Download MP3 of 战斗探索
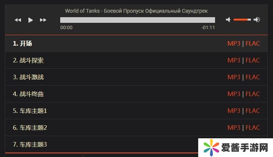This screenshot has height=157, width=273. (234, 60)
